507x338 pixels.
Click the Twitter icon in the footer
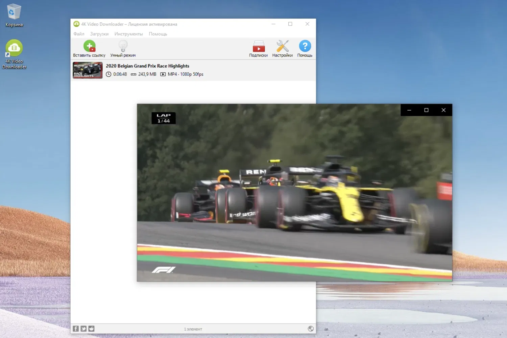pos(83,328)
